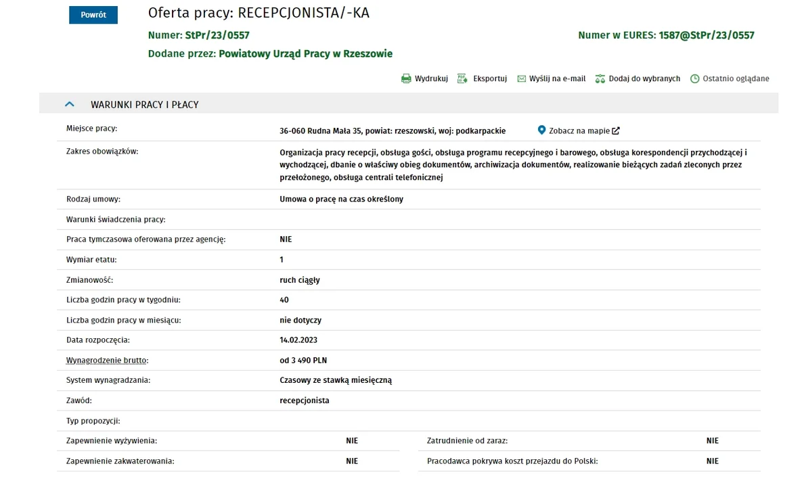
Task: Open the Zobacz na mapie link
Action: point(579,131)
